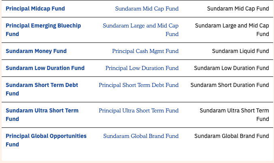Click the Sundaram Liquid Fund cell text
Image resolution: width=274 pixels, height=163 pixels.
[240, 51]
